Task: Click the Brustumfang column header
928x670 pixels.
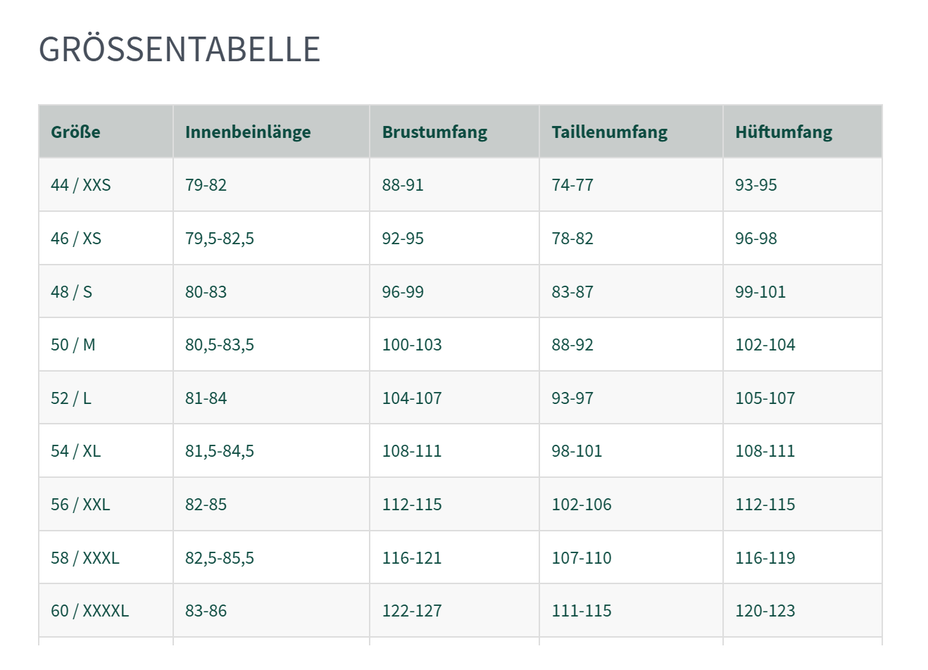Action: coord(434,132)
